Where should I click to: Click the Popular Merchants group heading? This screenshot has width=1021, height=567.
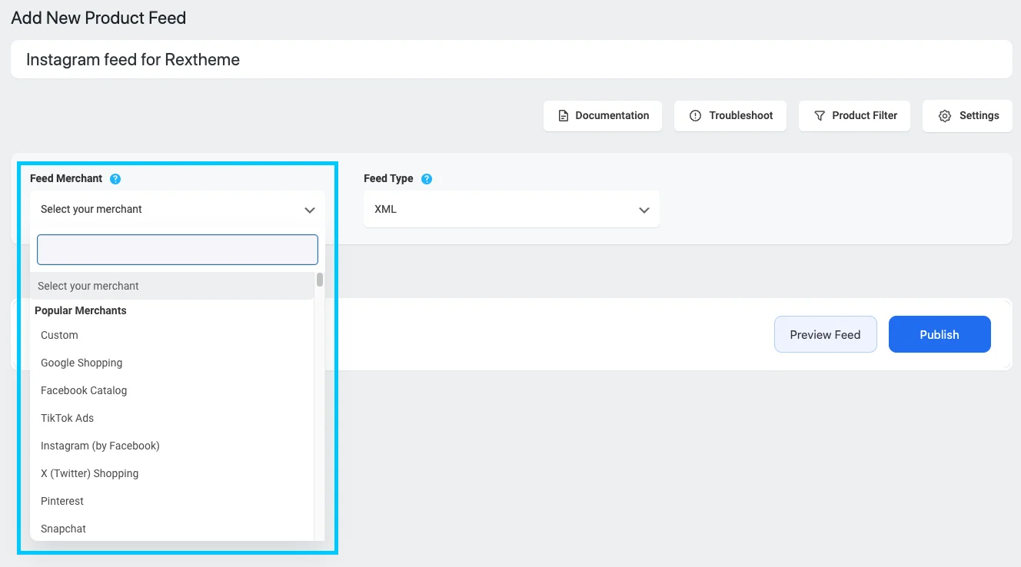click(81, 310)
